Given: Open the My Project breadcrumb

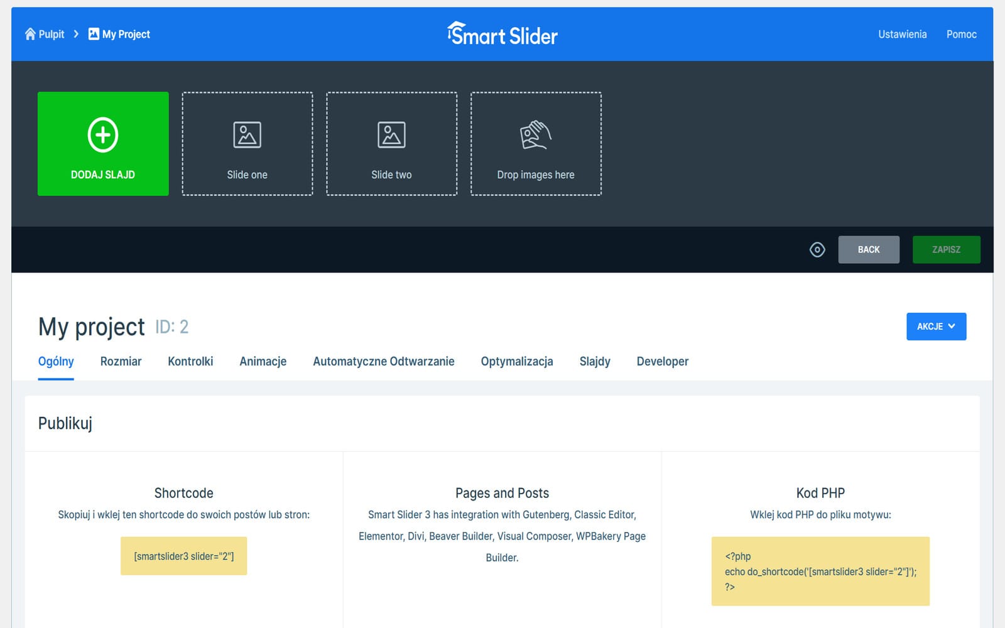Looking at the screenshot, I should point(119,34).
